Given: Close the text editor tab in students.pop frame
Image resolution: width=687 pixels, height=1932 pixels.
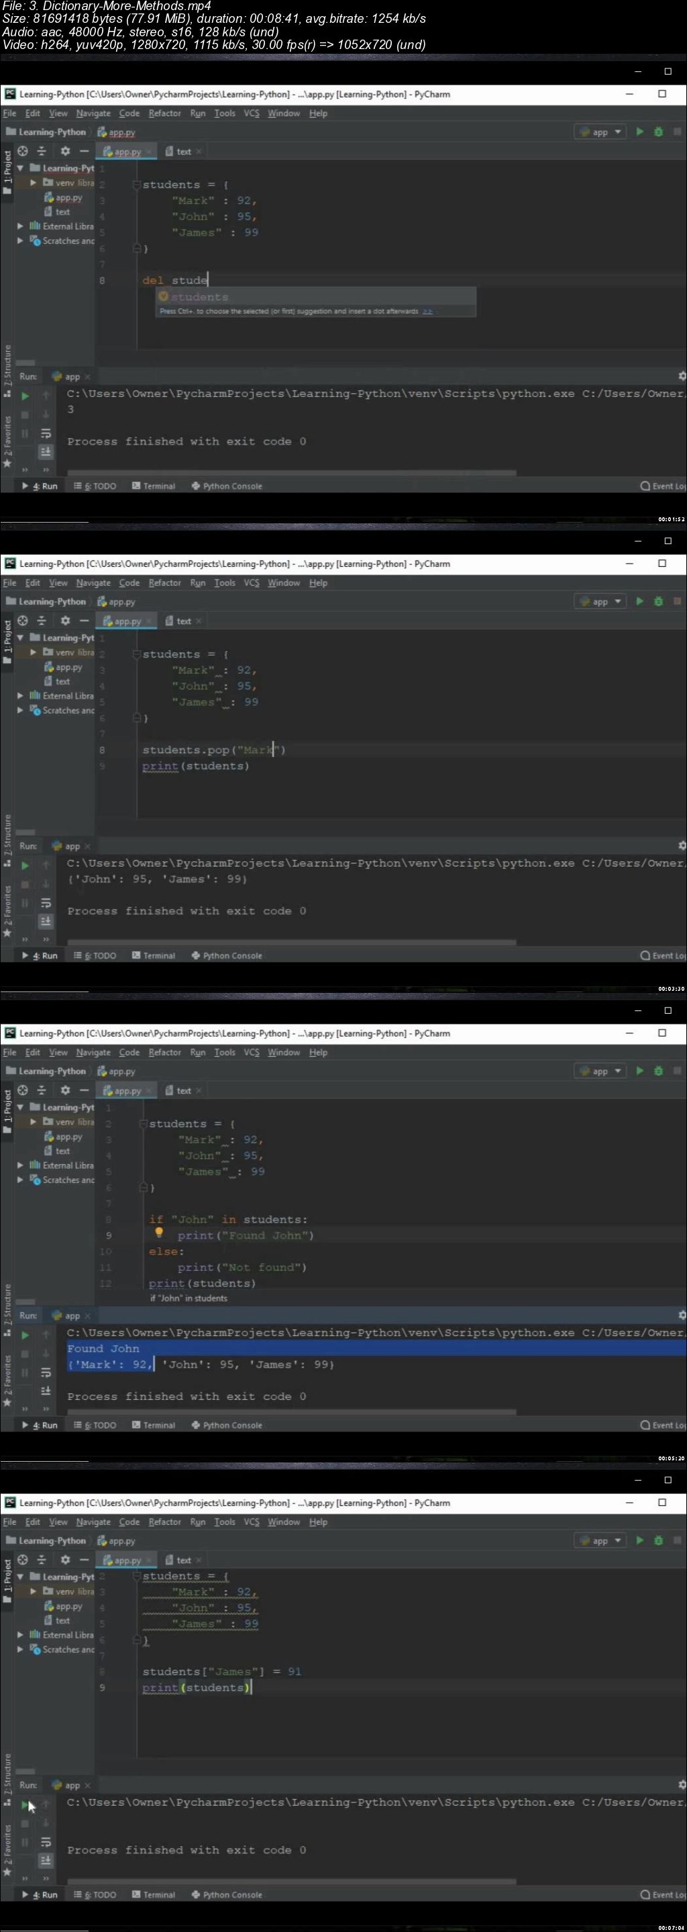Looking at the screenshot, I should click(199, 621).
